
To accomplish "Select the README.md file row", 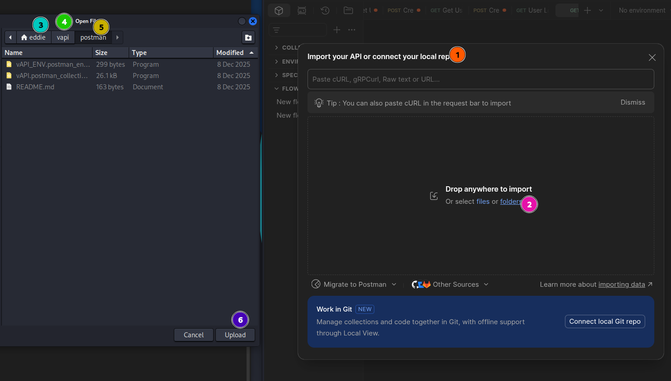I will click(130, 87).
